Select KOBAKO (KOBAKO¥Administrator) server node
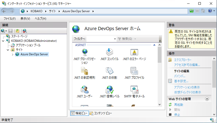217x123 pixels. click(x=34, y=41)
